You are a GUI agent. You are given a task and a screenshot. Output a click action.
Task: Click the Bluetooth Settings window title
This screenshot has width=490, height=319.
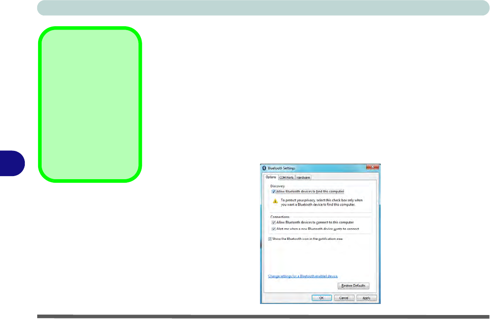(282, 168)
